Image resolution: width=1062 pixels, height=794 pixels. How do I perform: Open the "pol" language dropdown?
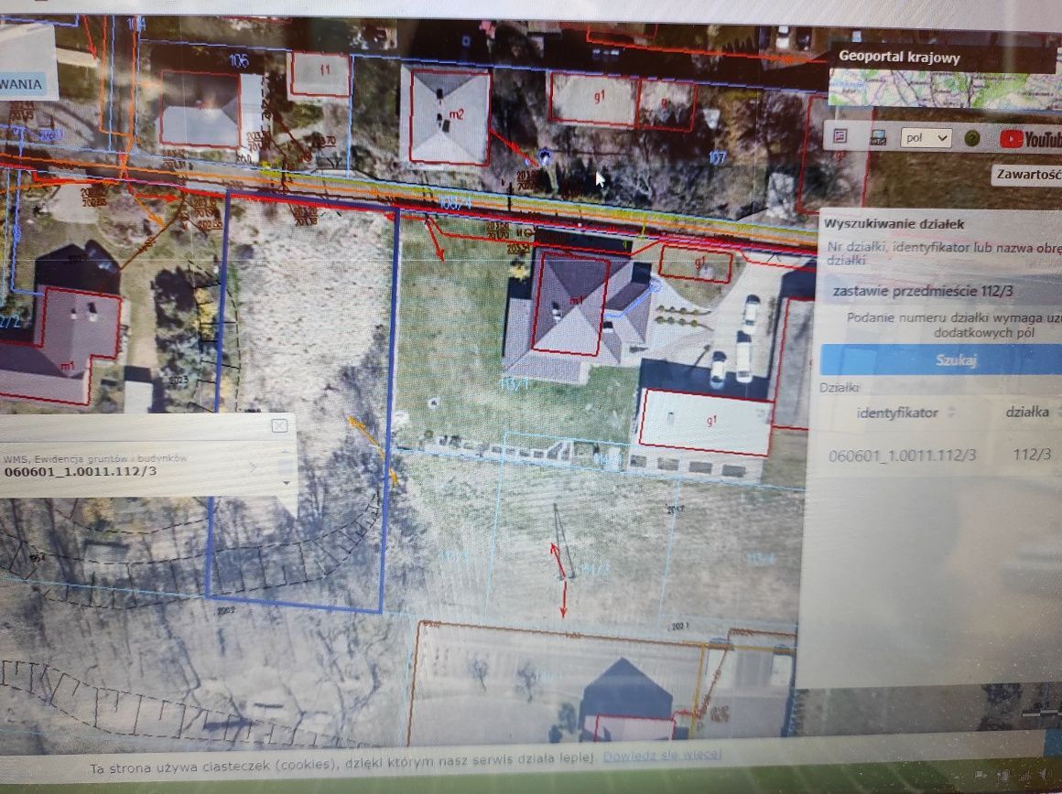coord(926,138)
